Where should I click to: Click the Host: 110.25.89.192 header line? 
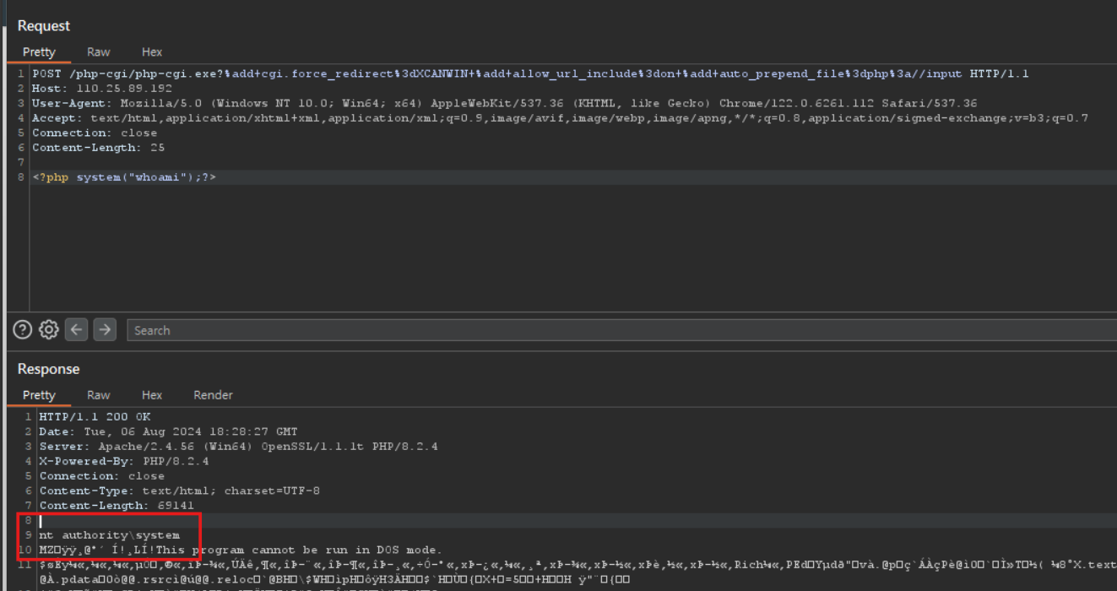click(102, 88)
